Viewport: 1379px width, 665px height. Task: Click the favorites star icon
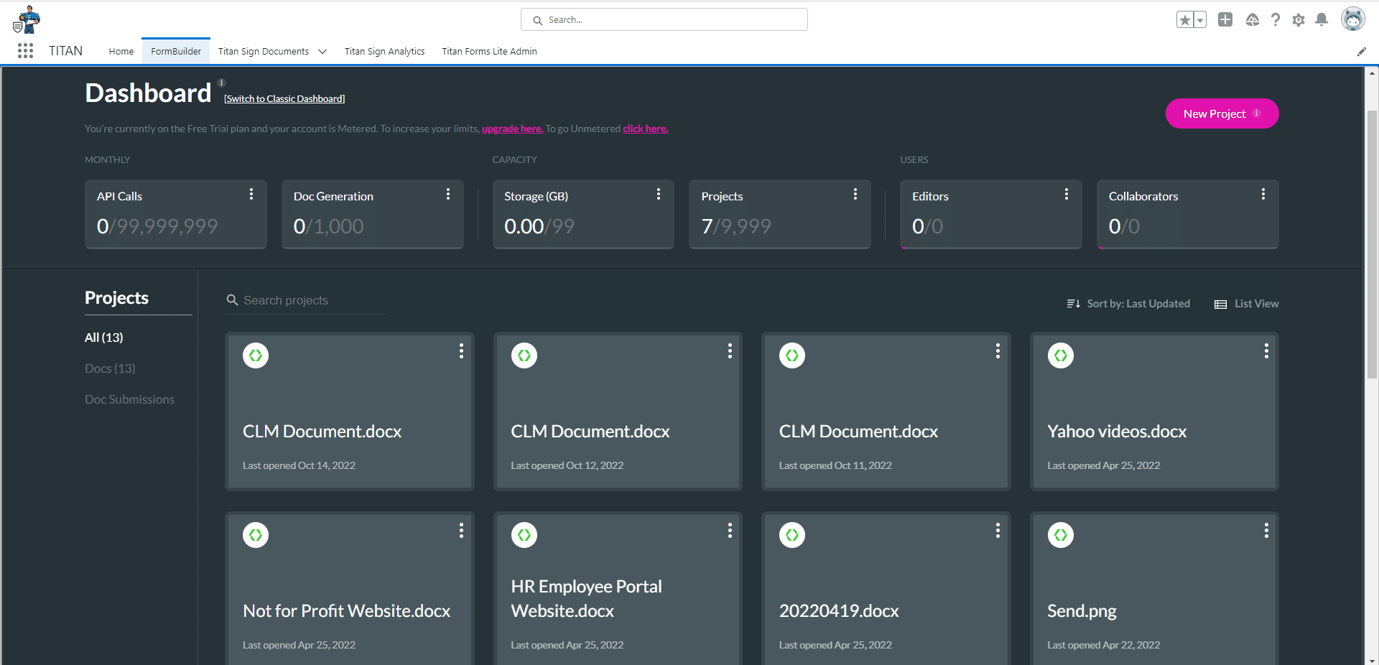coord(1184,19)
